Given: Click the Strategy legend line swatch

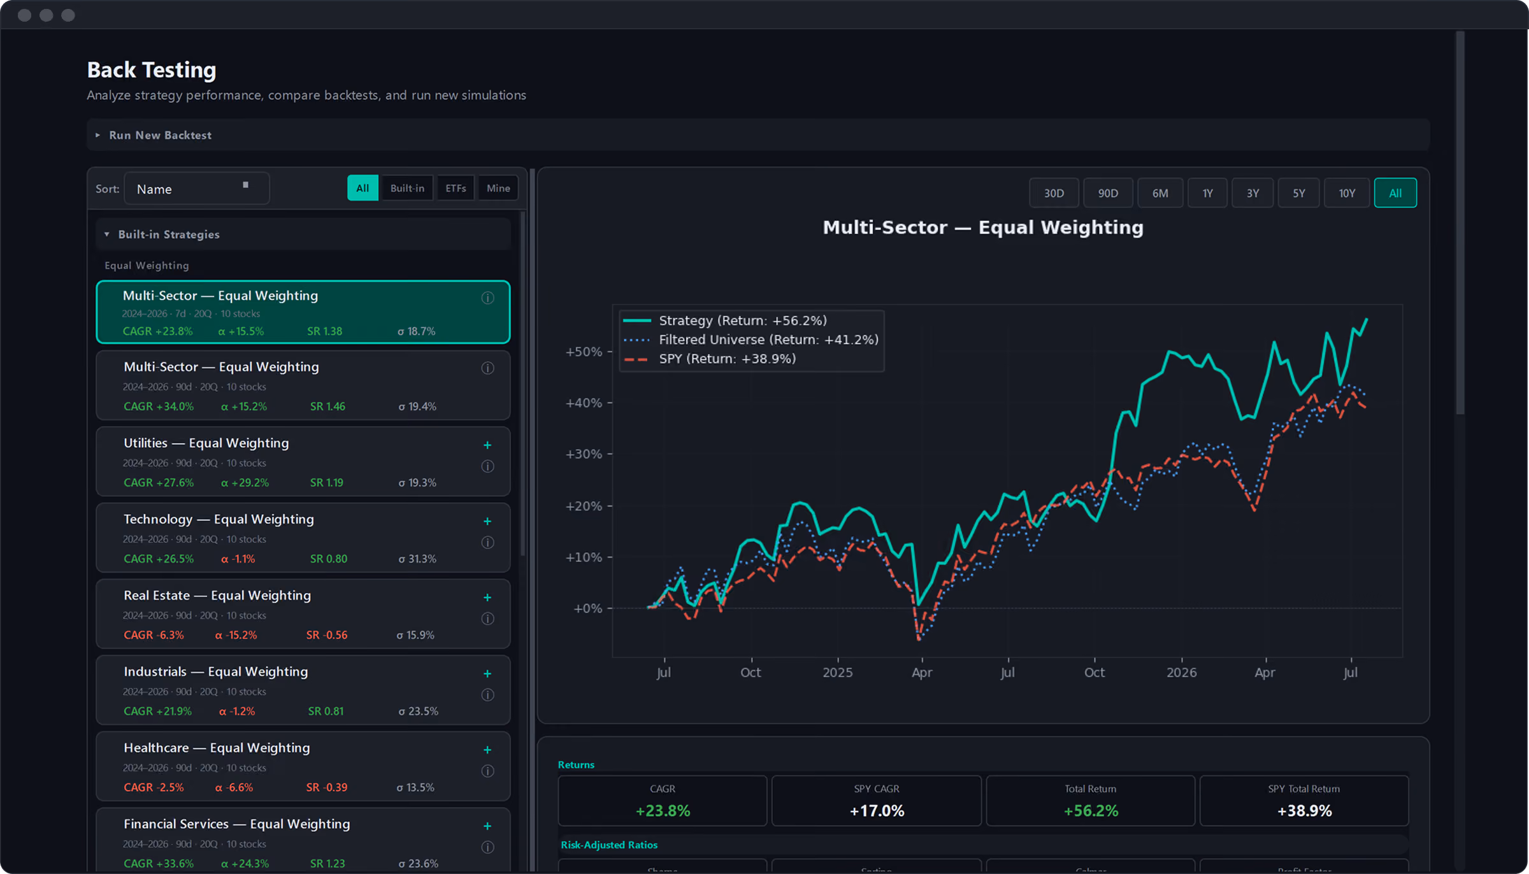Looking at the screenshot, I should [636, 320].
